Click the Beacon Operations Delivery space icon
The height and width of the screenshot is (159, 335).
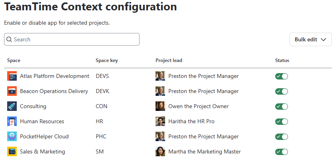[12, 91]
